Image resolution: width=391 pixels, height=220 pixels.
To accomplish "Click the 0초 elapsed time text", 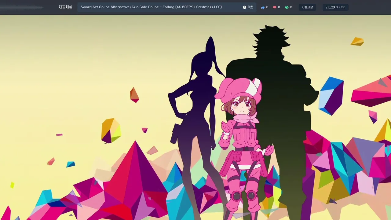I will 250,7.
